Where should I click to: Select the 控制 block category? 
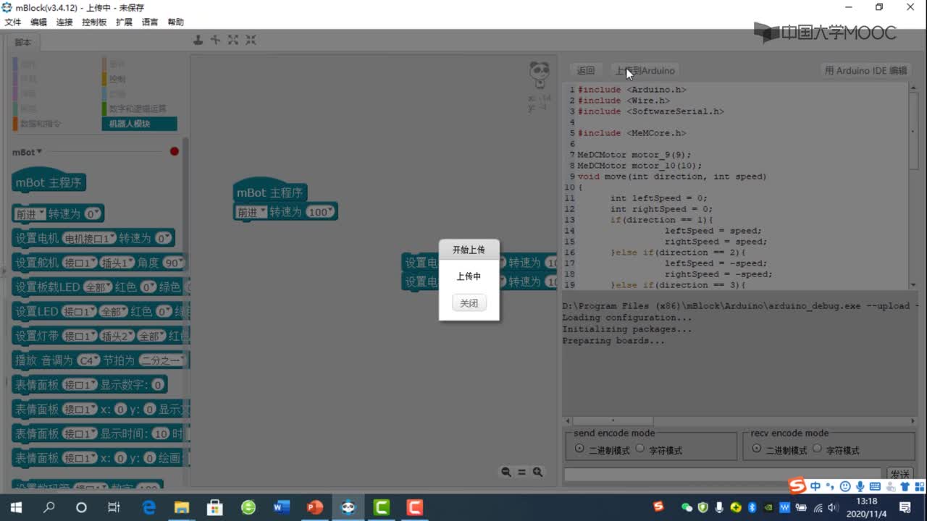tap(117, 79)
